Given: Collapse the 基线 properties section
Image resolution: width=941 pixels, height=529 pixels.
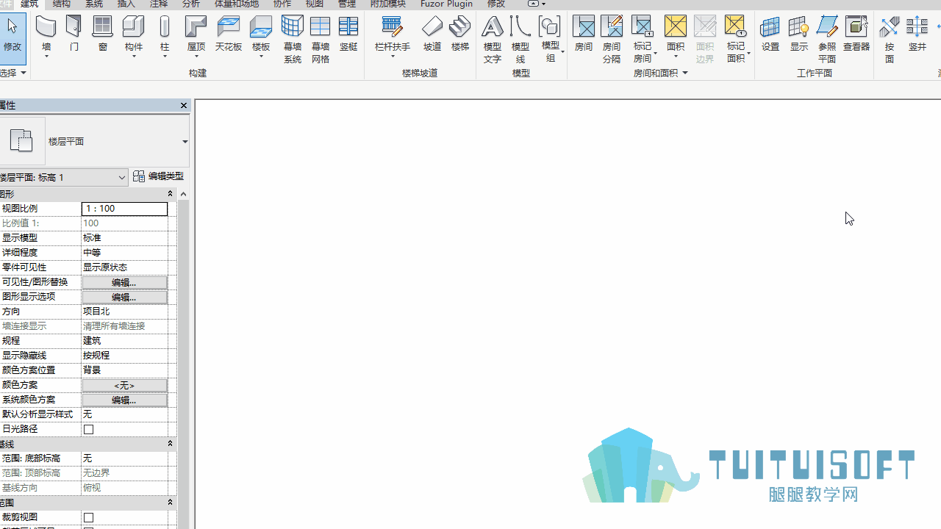Looking at the screenshot, I should 170,444.
